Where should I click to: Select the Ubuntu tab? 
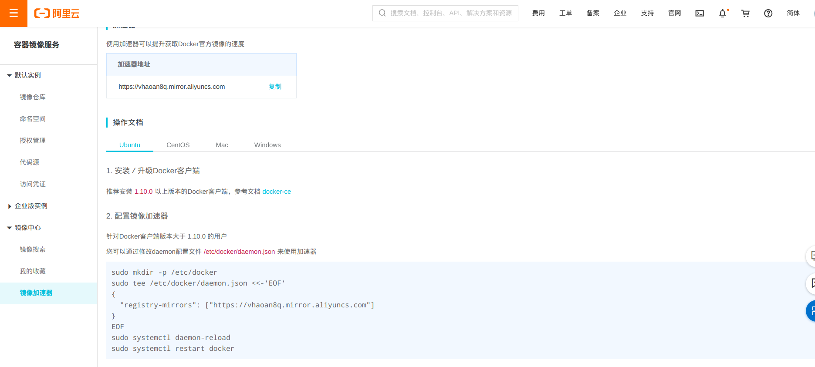tap(130, 145)
